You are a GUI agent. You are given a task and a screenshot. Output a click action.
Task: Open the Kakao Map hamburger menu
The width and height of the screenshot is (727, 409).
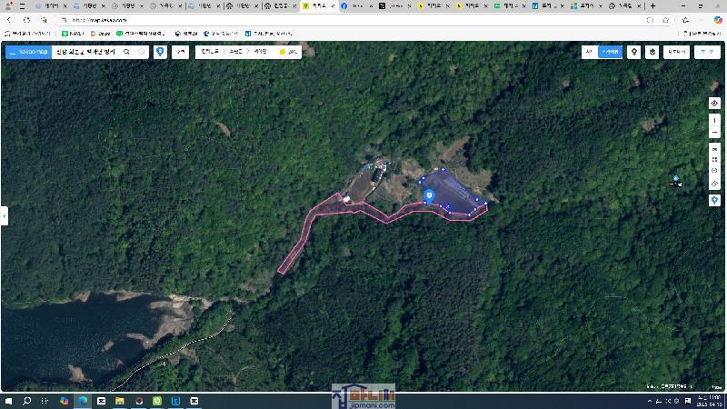tap(13, 53)
